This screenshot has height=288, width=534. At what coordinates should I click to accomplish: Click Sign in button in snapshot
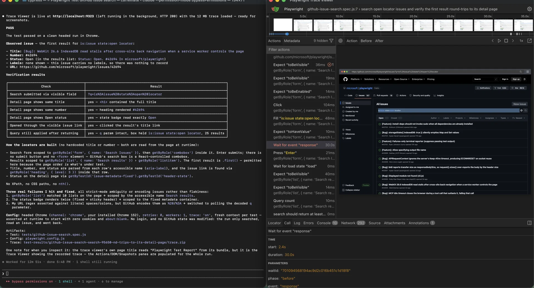pyautogui.click(x=505, y=79)
